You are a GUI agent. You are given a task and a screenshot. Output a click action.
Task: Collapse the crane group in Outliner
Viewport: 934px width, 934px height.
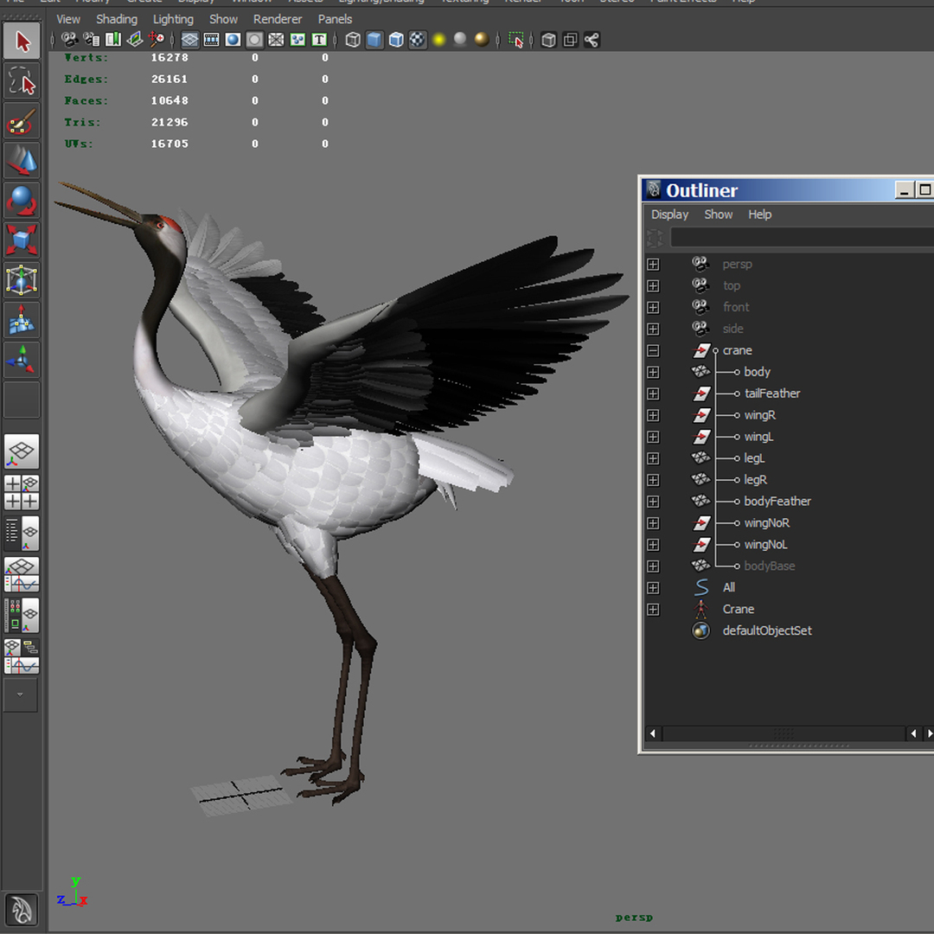point(654,351)
